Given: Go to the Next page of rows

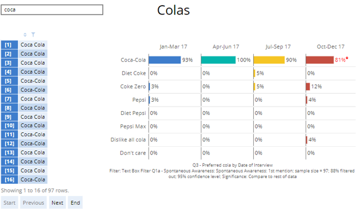Looking at the screenshot, I should pyautogui.click(x=58, y=203).
